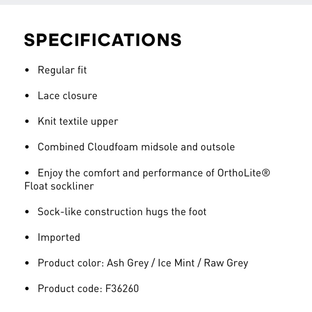Click the grey bar above the specifications
Viewport: 312px width, 312px height.
click(x=156, y=2)
